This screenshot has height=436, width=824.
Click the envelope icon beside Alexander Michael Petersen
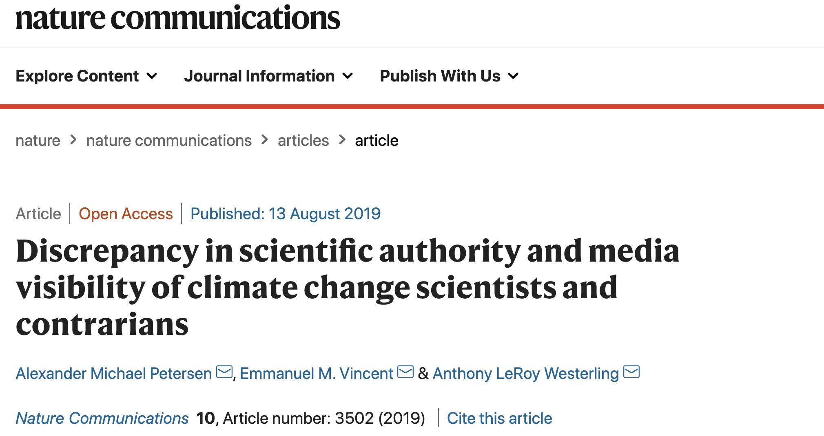click(x=224, y=372)
